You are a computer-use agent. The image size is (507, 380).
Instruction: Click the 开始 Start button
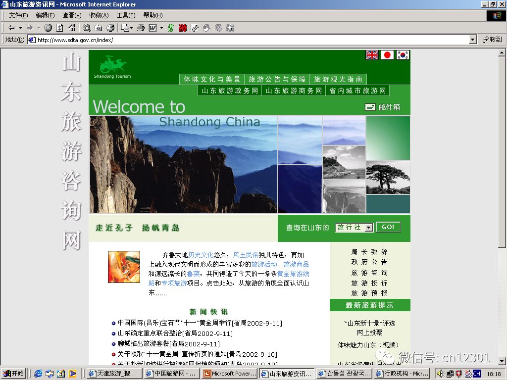click(13, 374)
